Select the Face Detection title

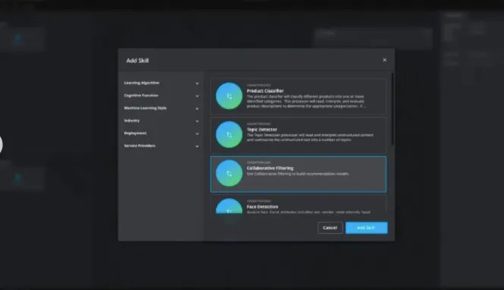click(263, 206)
